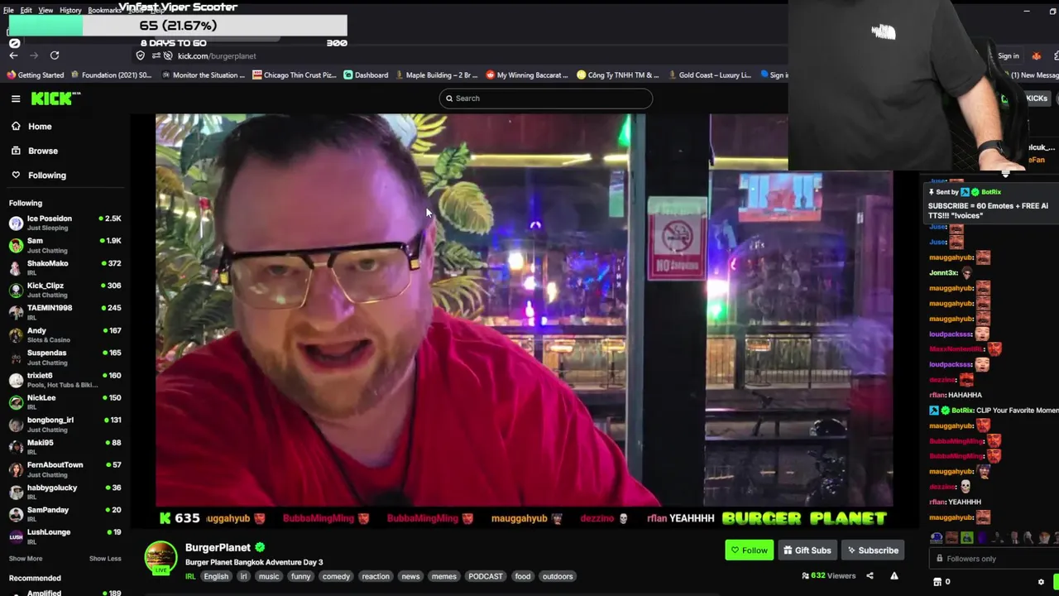Click the VinFast Viper Scooter progress bar
1059x596 pixels.
pyautogui.click(x=177, y=26)
